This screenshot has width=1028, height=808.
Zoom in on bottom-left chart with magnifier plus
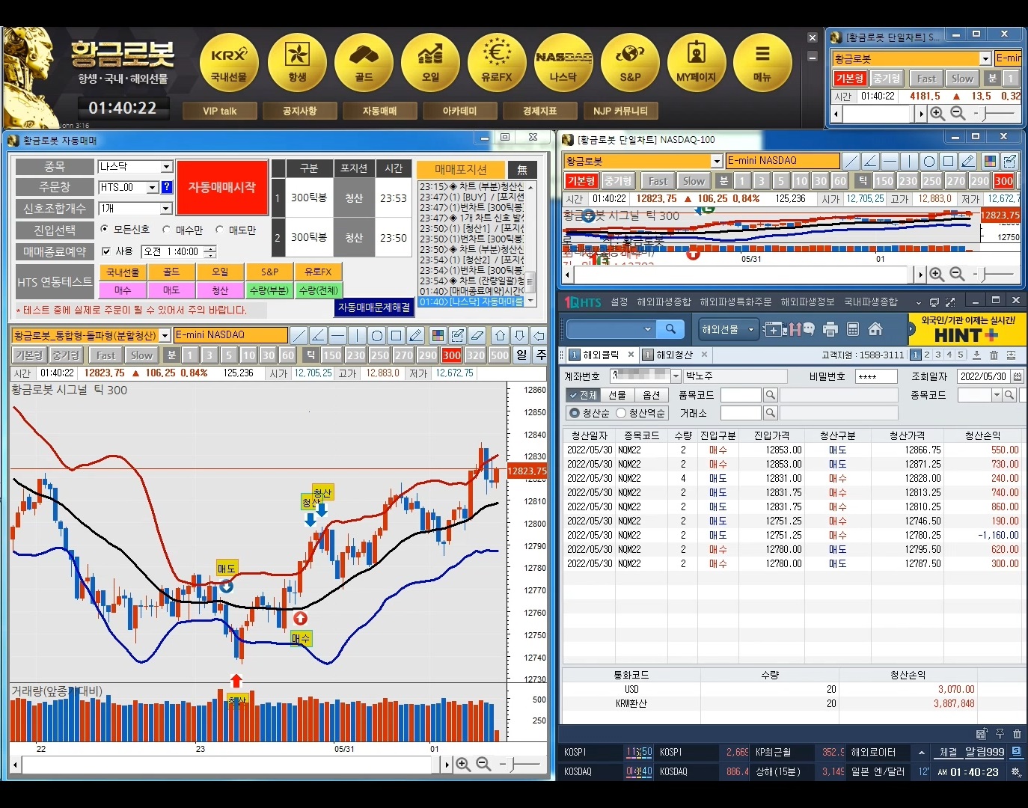pyautogui.click(x=463, y=764)
